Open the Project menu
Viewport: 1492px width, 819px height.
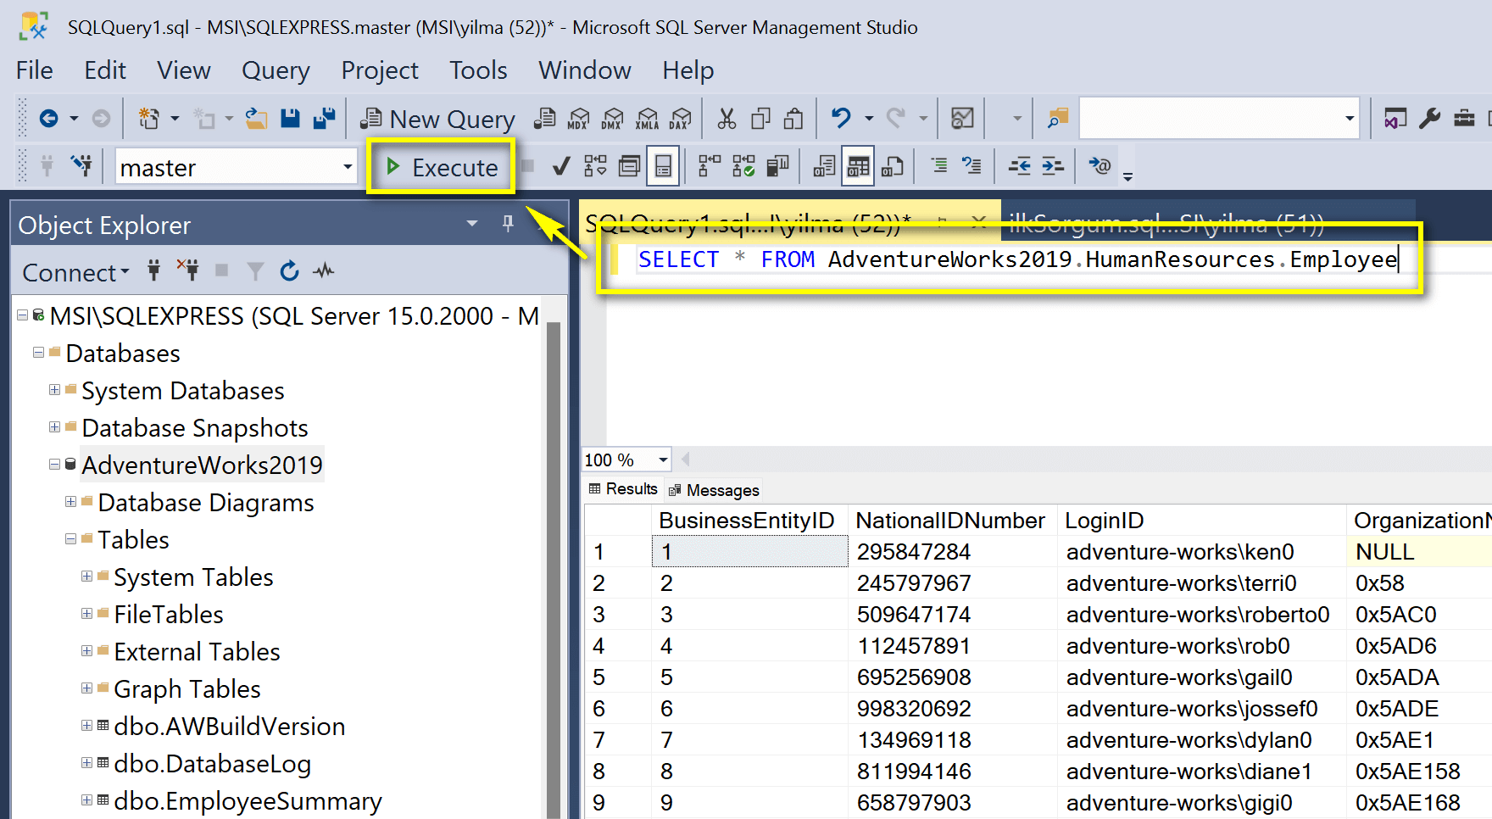click(380, 70)
